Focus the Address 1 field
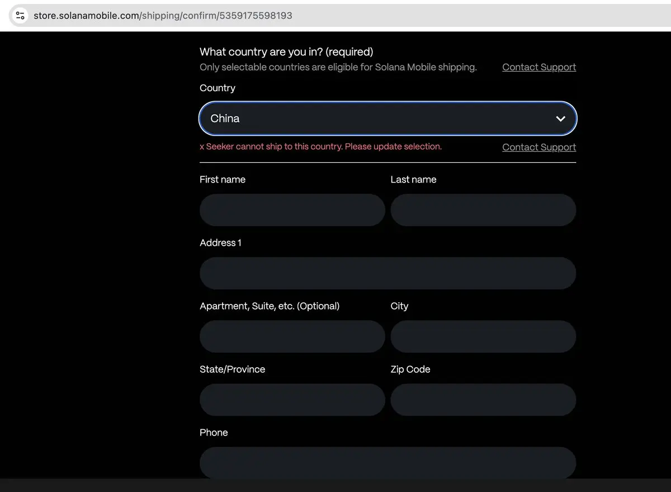Screen dimensions: 671x492 [x=388, y=273]
